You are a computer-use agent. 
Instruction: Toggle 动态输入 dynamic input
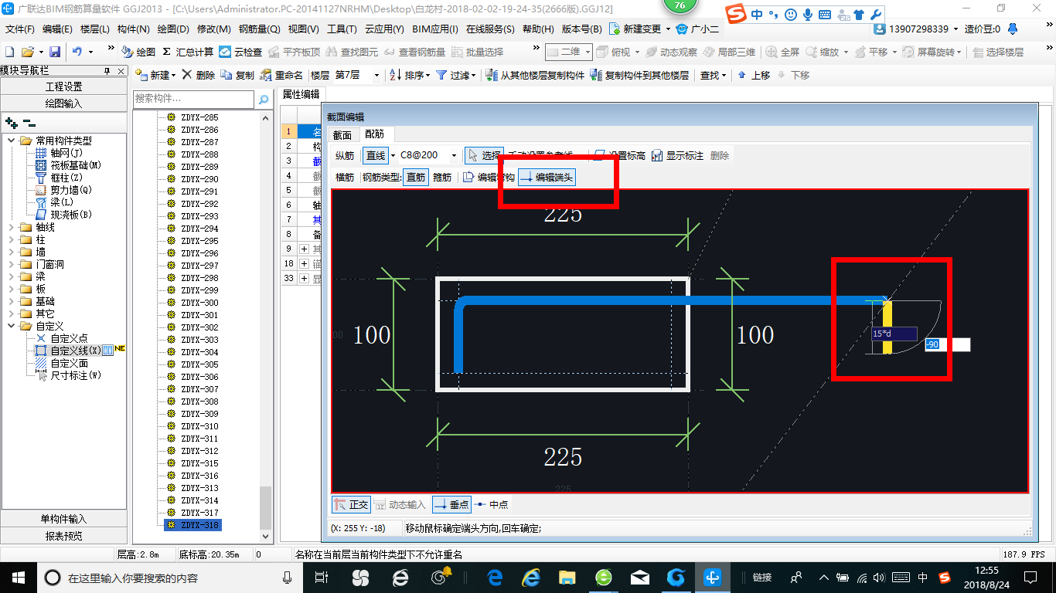tap(400, 504)
